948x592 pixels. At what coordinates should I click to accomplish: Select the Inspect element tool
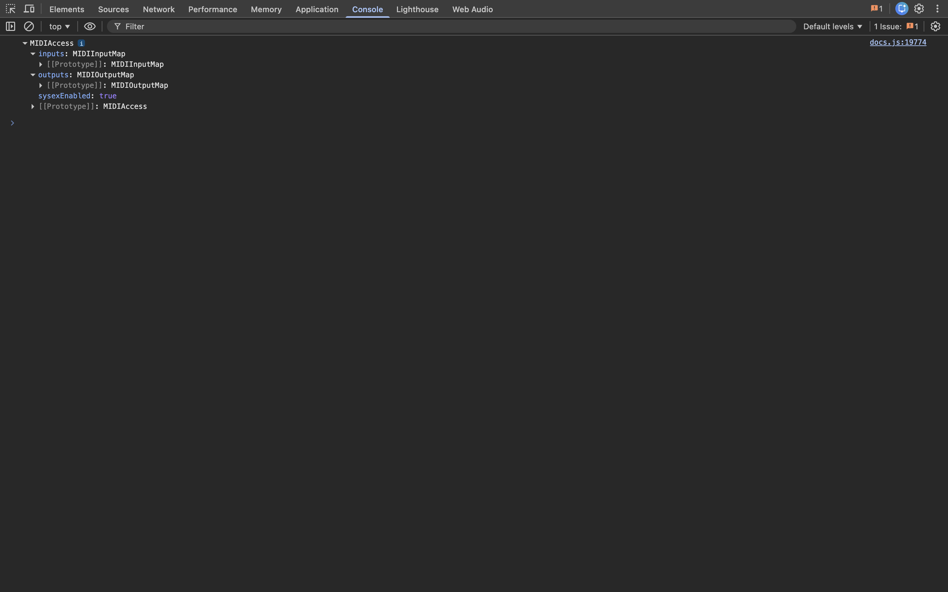point(11,9)
